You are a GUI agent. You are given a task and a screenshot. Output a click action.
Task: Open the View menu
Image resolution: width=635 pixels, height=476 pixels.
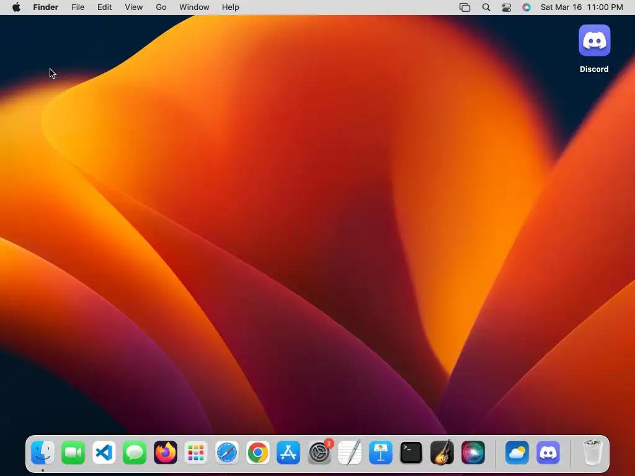[x=134, y=7]
